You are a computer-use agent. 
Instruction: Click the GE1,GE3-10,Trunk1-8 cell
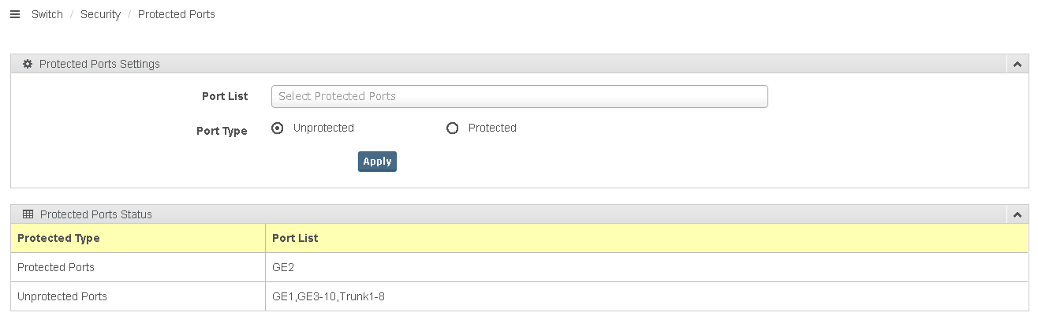(328, 296)
